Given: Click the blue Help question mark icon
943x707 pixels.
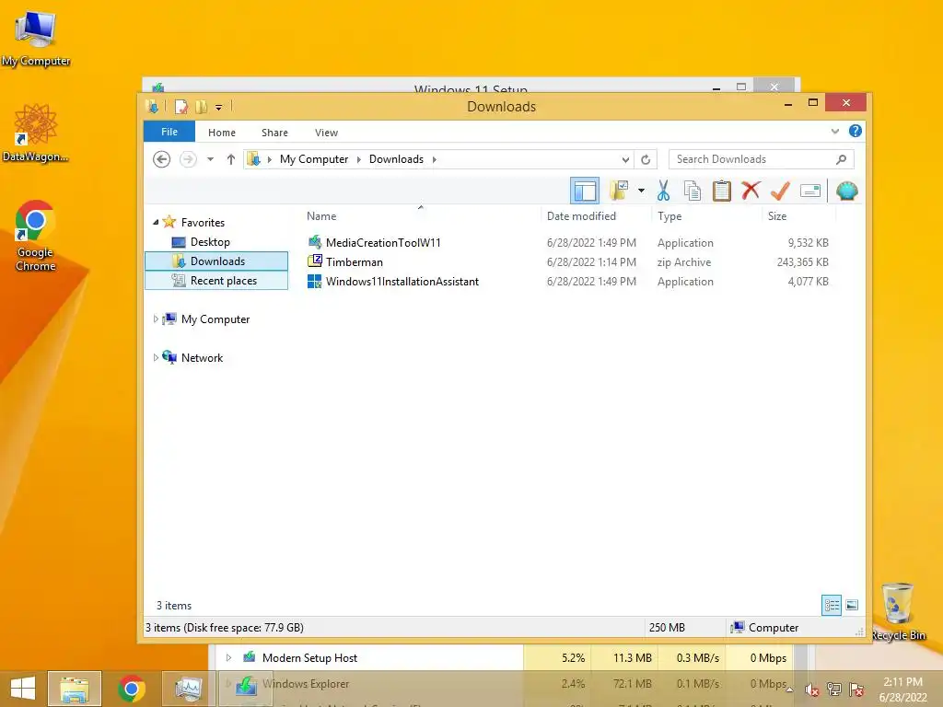Looking at the screenshot, I should pyautogui.click(x=856, y=131).
